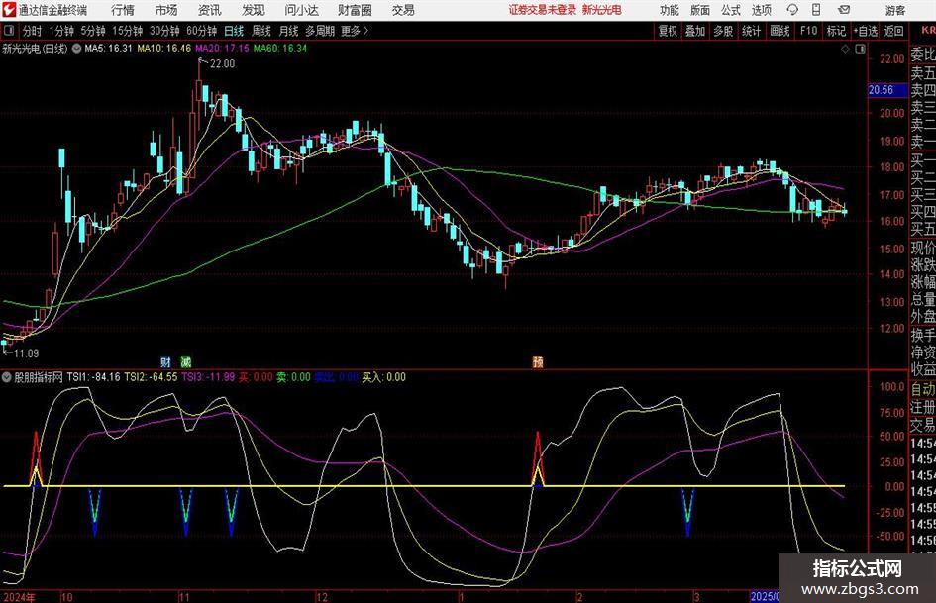Viewport: 936px width, 603px height.
Task: Click the 外盘 row in the side panel
Action: tap(923, 317)
